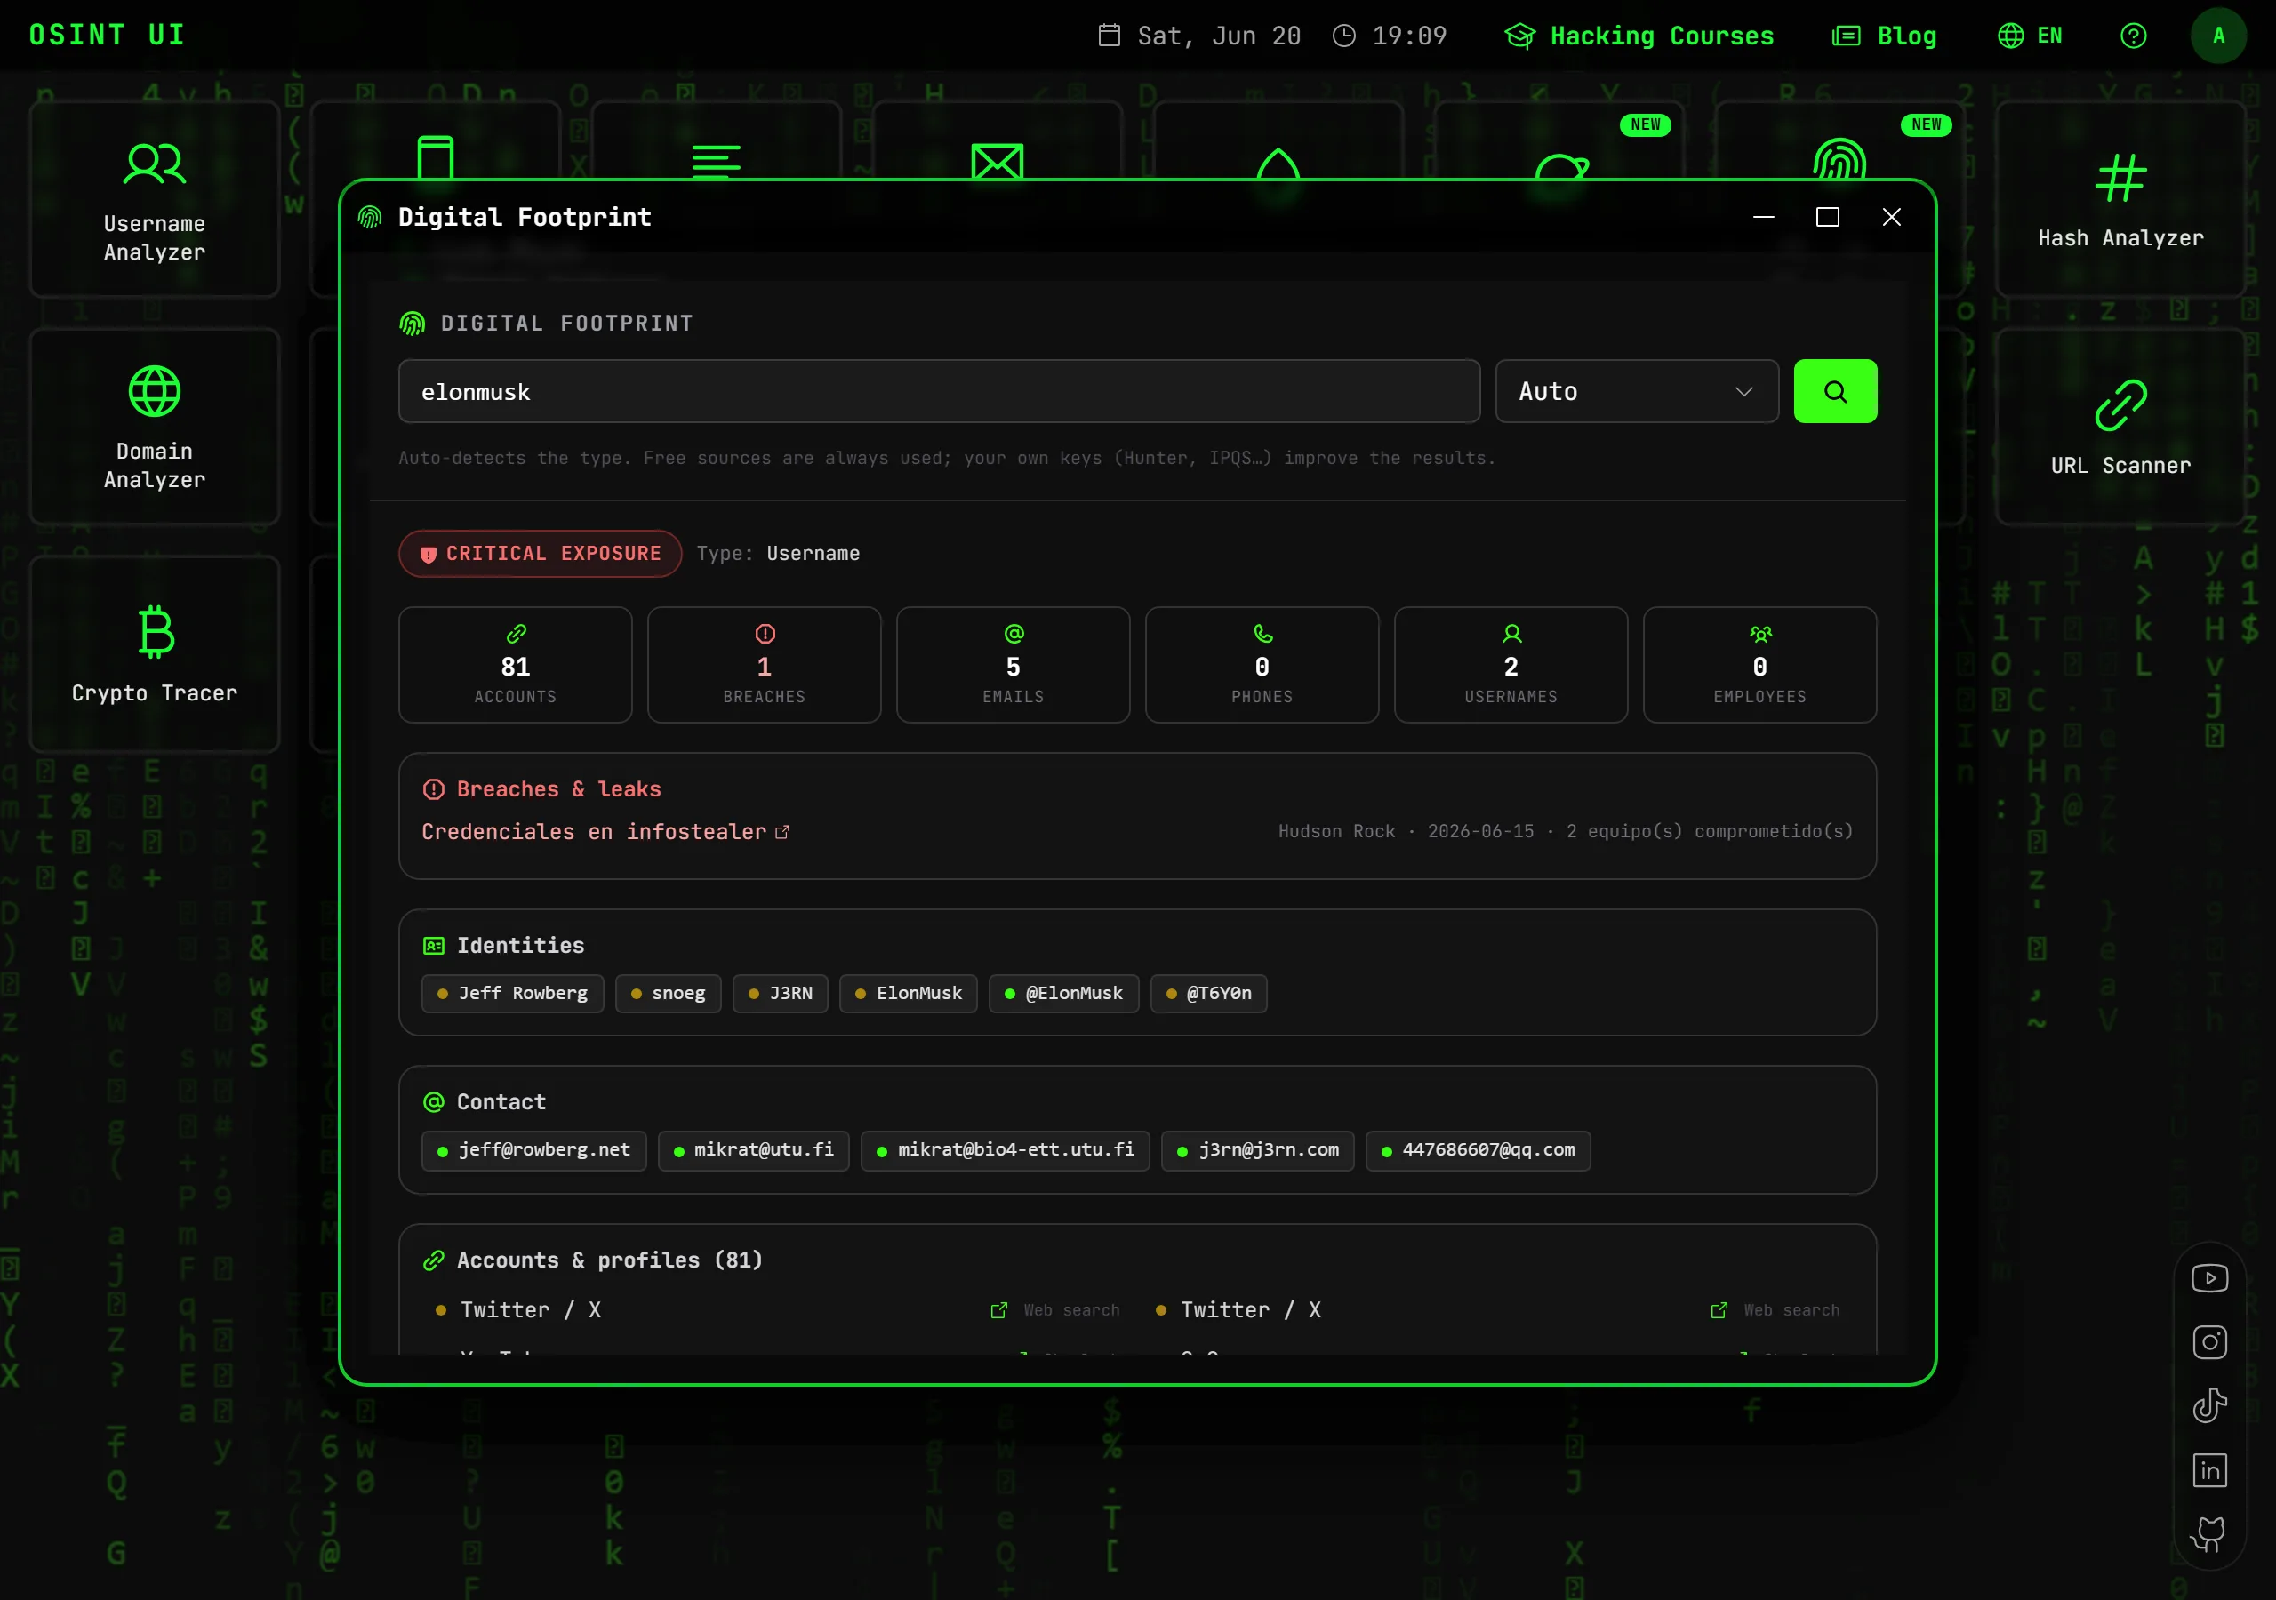Open the EN language selector

coord(2029,36)
